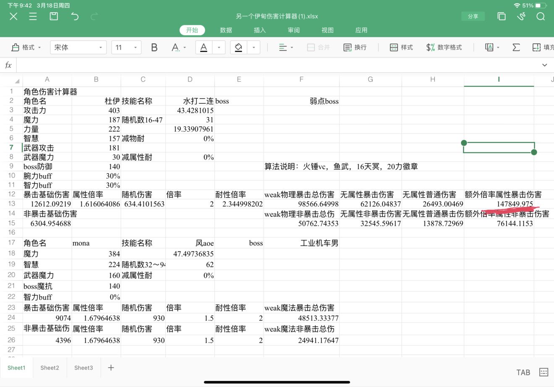Undo the last action

[x=75, y=16]
